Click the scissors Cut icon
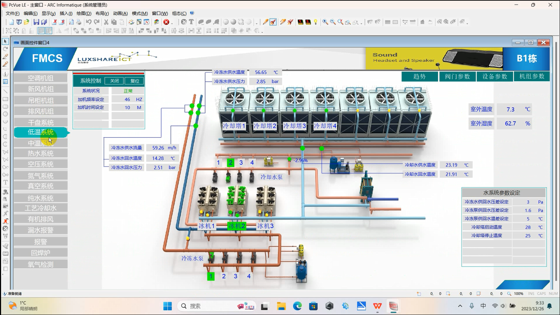The height and width of the screenshot is (315, 560). pyautogui.click(x=106, y=22)
